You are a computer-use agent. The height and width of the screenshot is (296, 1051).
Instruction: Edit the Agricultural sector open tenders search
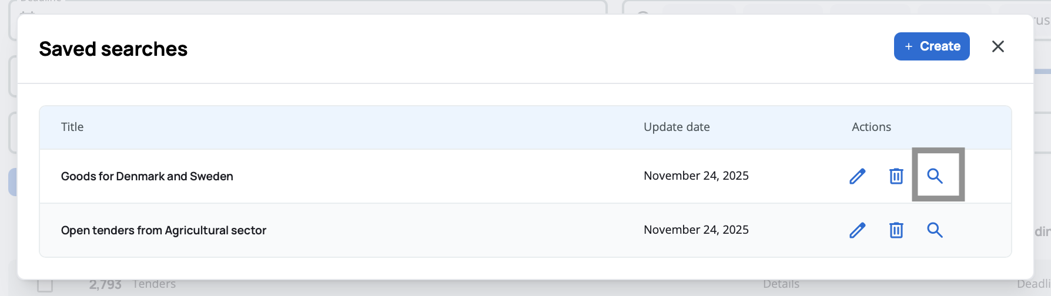pos(858,230)
